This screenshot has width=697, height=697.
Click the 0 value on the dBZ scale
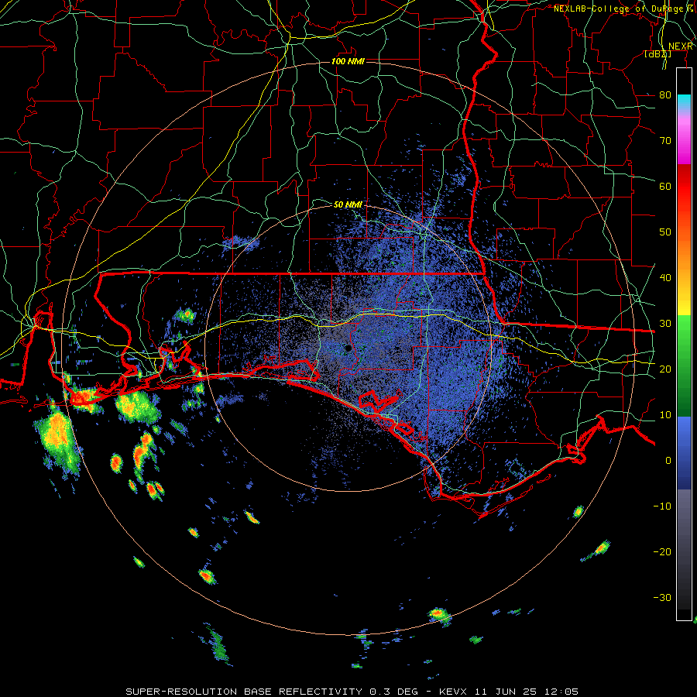pyautogui.click(x=668, y=461)
